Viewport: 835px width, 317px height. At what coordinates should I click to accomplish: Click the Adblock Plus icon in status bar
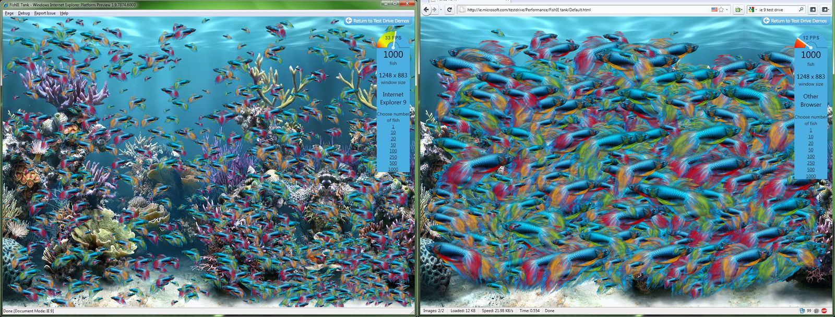click(x=824, y=311)
